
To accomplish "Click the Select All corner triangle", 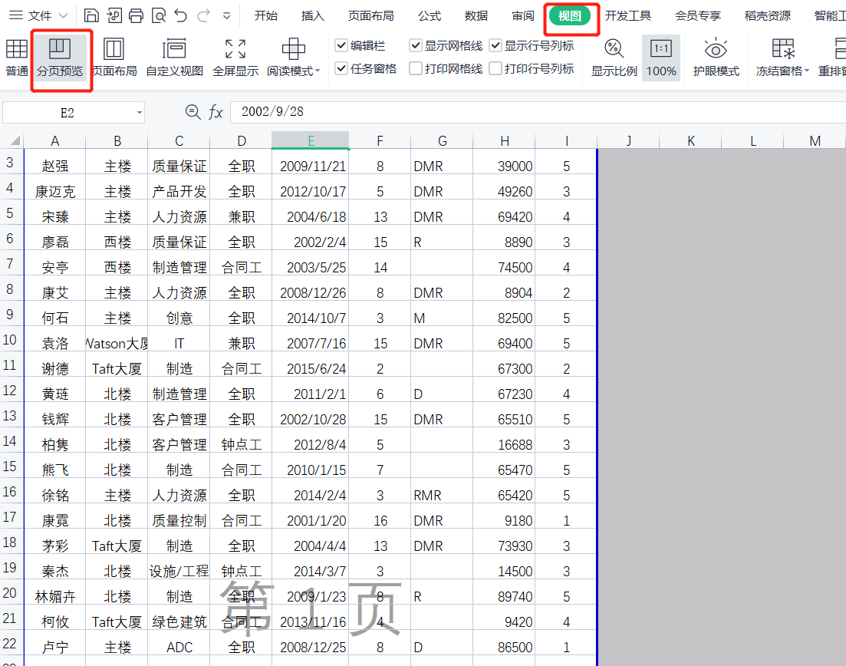I will click(15, 141).
